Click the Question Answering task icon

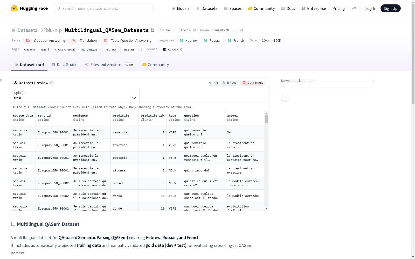tap(28, 40)
